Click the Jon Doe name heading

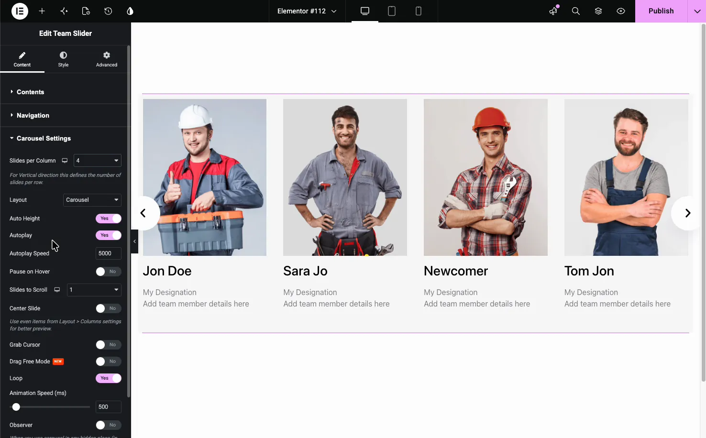coord(167,271)
